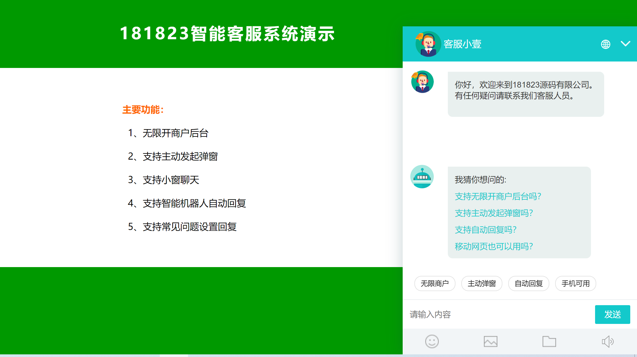Collapse chat window with chevron arrow
Viewport: 637px width, 357px height.
click(626, 44)
